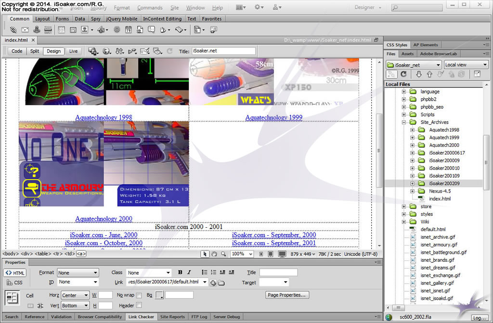Insert a named anchor icon
The image size is (493, 323).
point(37,30)
